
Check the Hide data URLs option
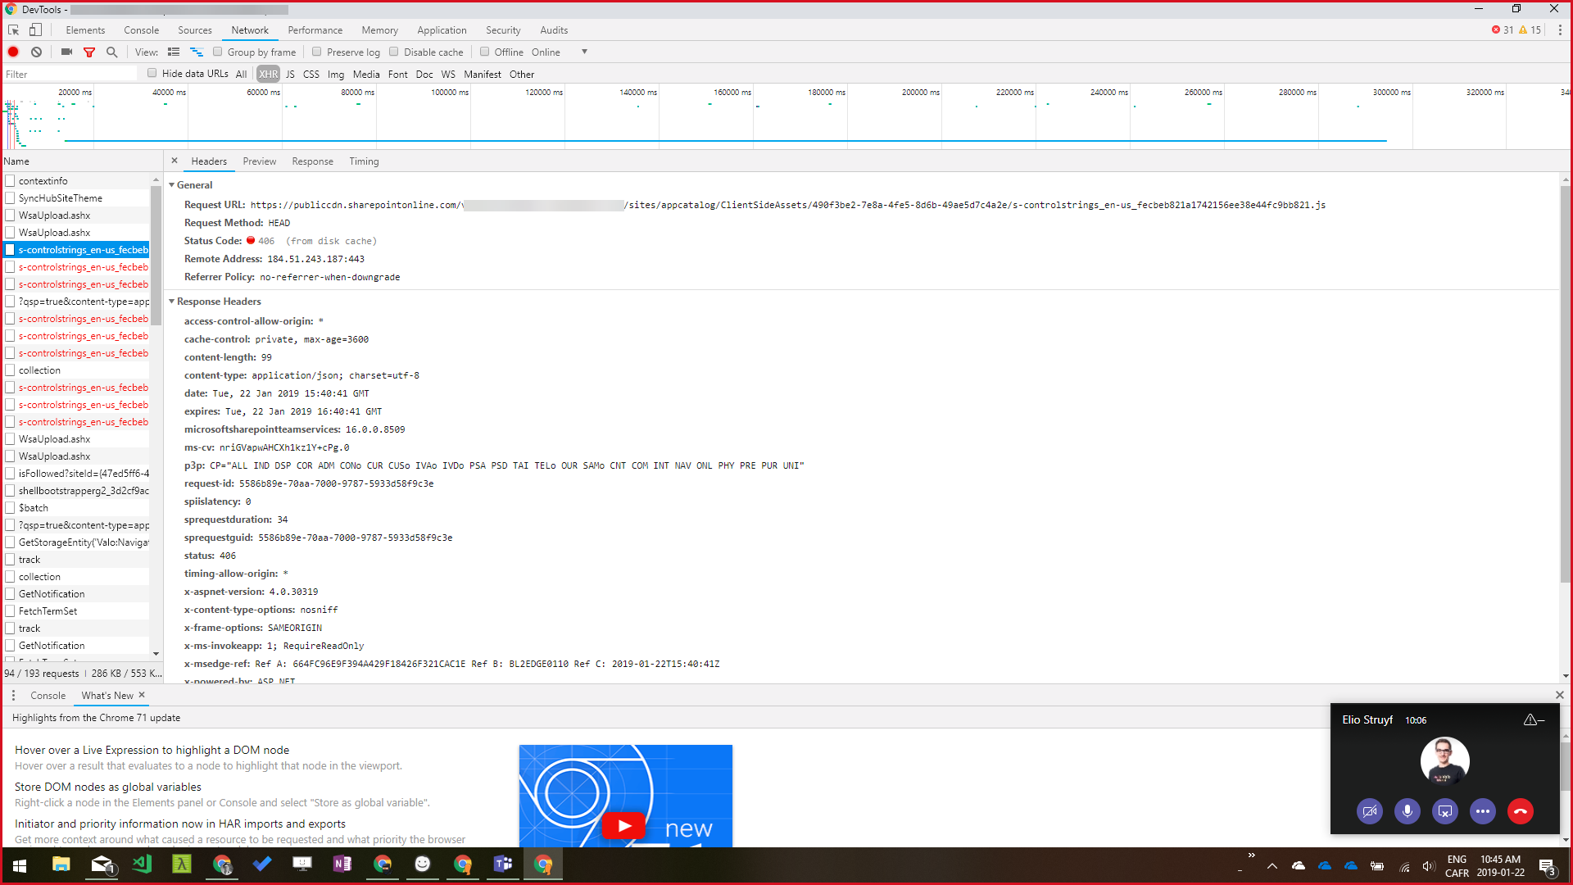point(152,72)
